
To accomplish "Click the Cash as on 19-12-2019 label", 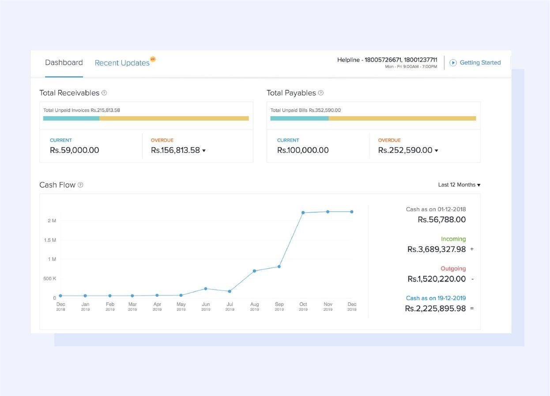I will 436,298.
